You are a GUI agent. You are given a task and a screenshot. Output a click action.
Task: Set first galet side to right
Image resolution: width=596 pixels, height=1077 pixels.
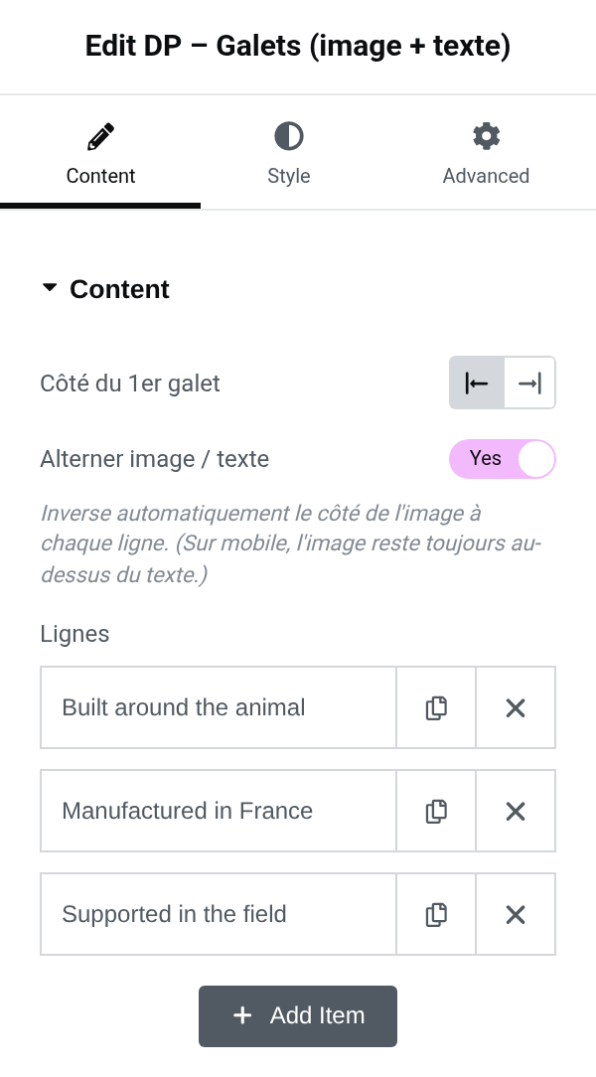point(529,383)
